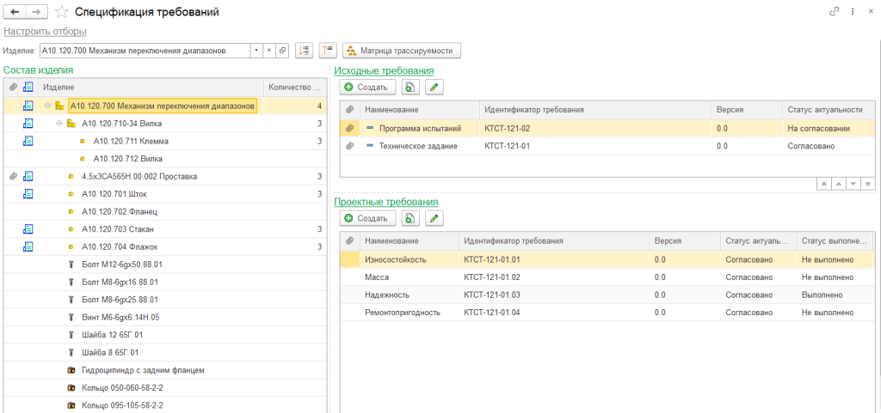Copy link using the chain icon

[x=834, y=12]
